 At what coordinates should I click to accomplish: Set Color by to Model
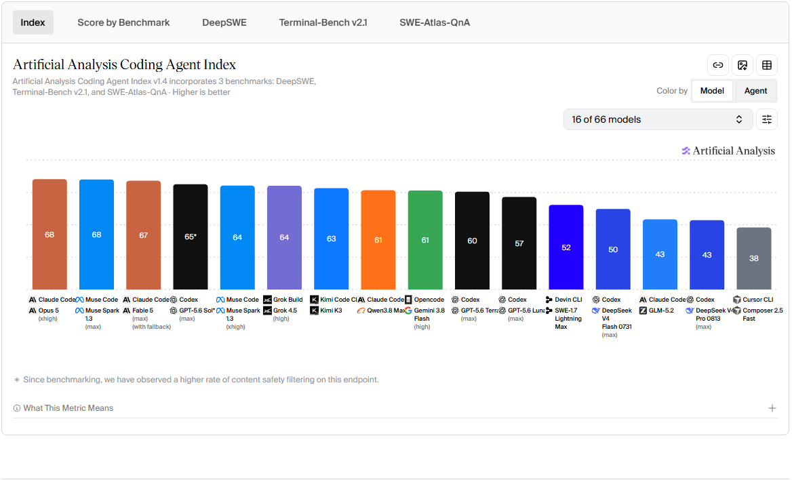point(712,91)
